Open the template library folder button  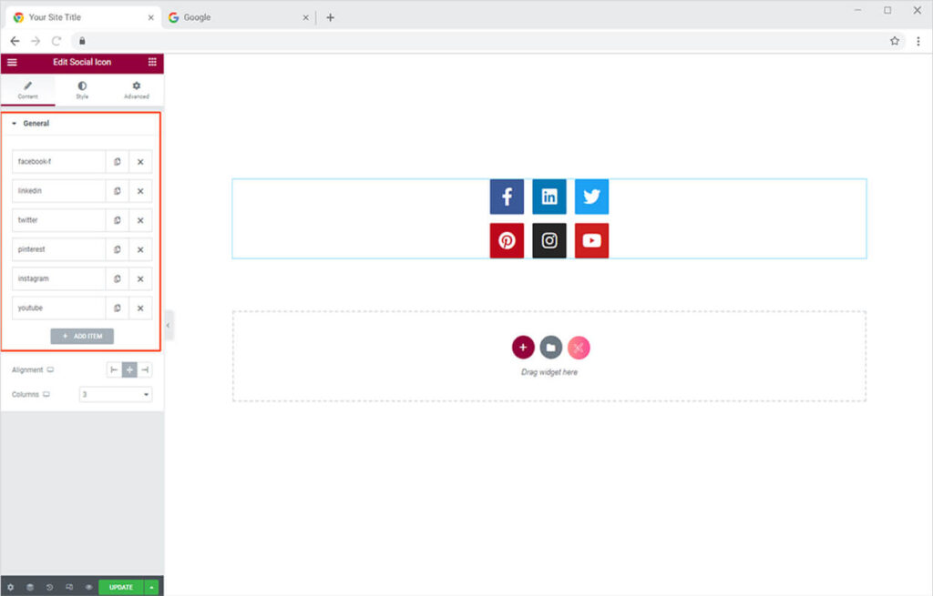pos(550,347)
